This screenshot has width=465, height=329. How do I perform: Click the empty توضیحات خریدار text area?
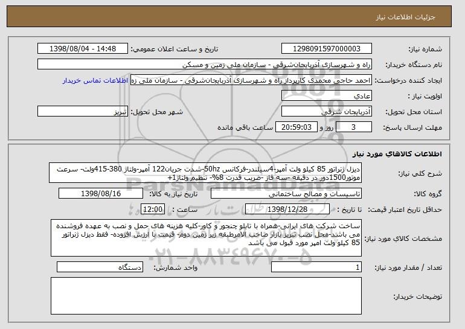click(x=206, y=296)
